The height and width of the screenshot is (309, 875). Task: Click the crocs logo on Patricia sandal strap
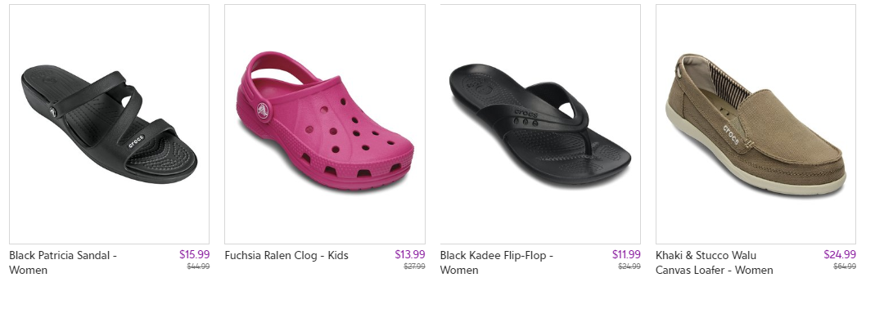[136, 141]
